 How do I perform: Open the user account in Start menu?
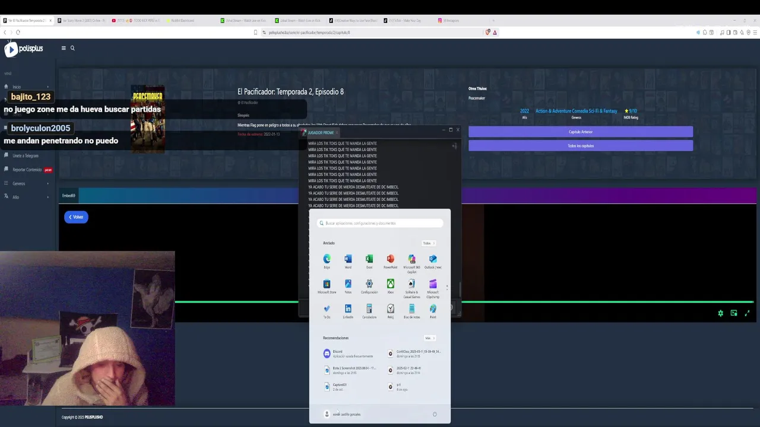342,414
